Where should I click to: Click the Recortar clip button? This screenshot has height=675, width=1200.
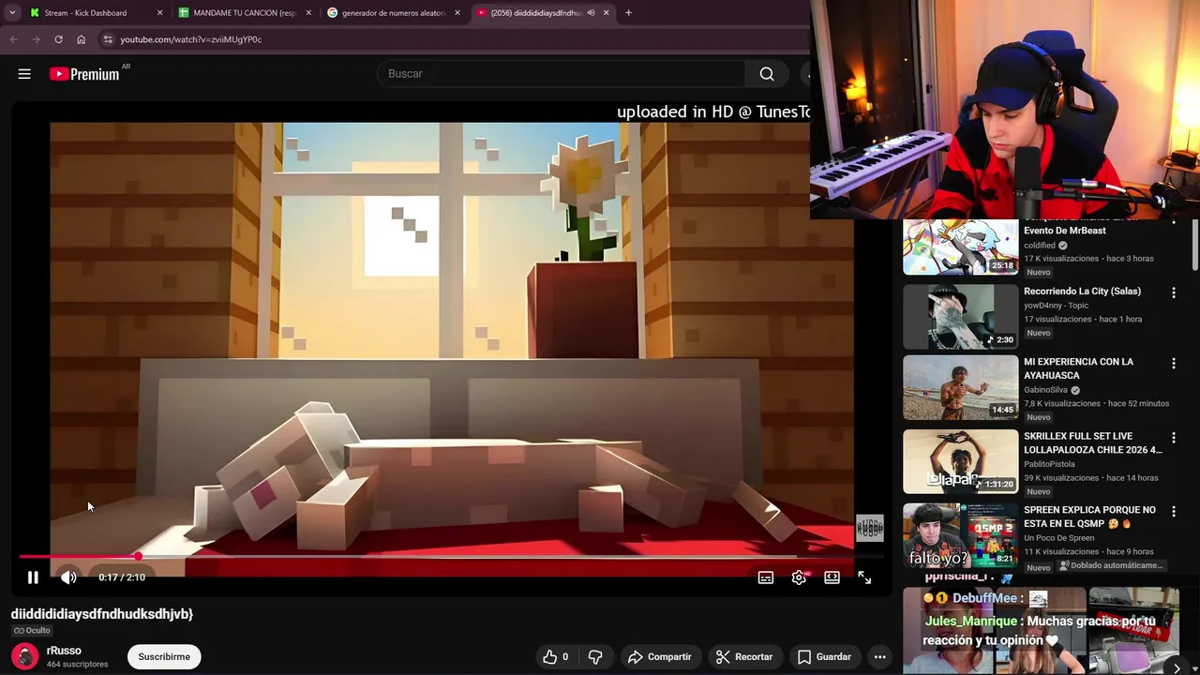tap(744, 657)
